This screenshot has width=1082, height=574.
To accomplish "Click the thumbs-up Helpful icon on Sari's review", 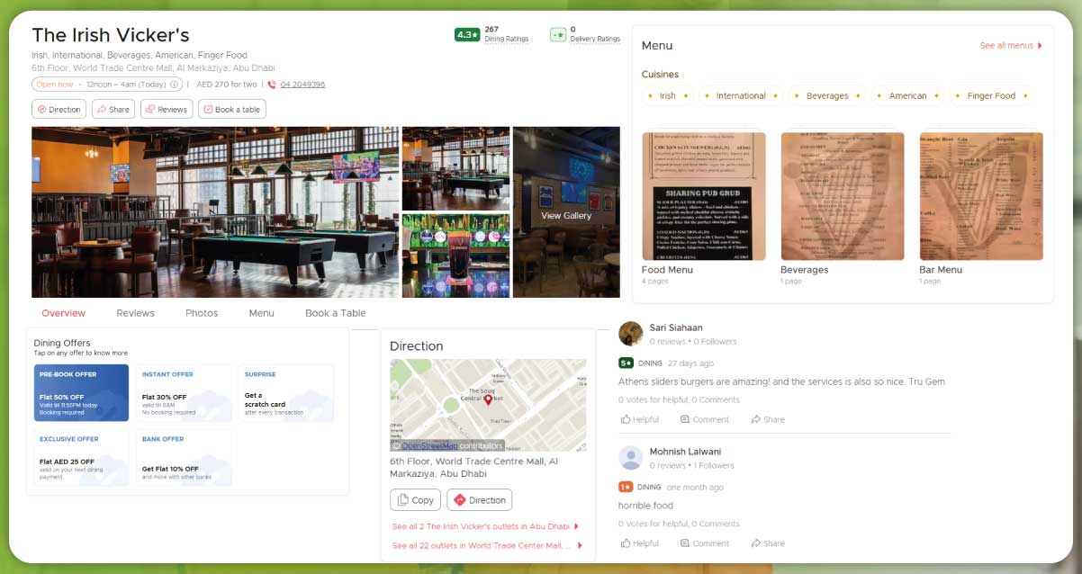I will pos(626,419).
